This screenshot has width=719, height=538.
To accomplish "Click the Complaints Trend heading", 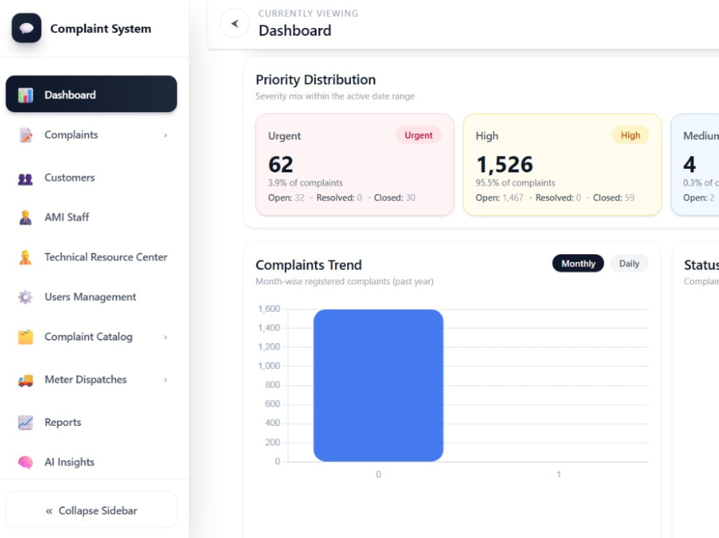I will coord(308,265).
